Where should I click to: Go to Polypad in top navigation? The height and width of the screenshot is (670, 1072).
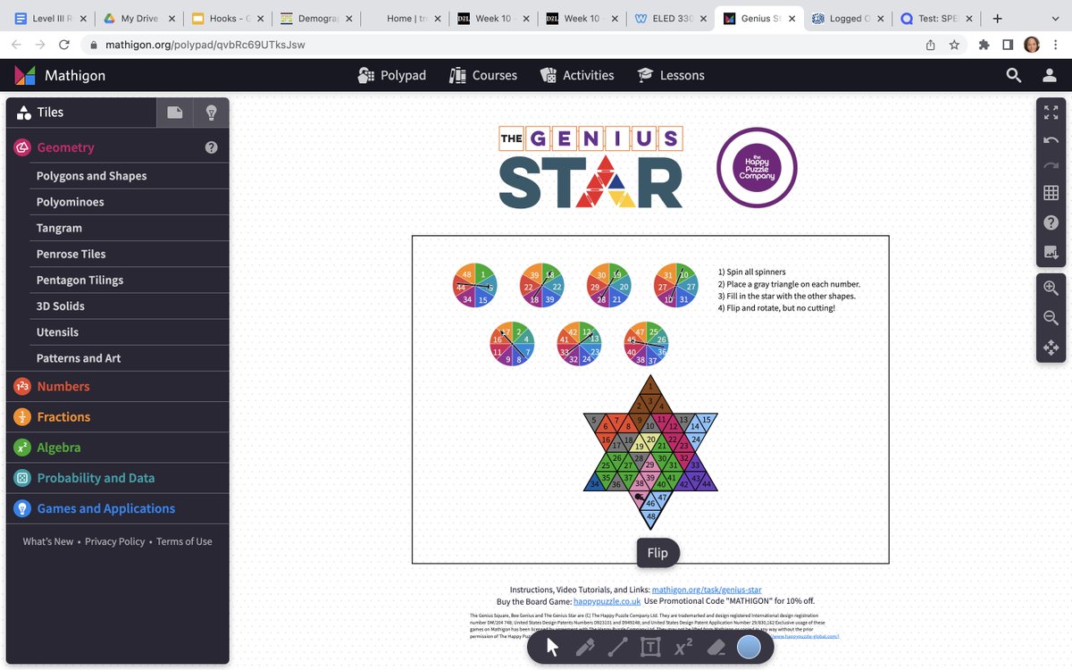tap(391, 76)
